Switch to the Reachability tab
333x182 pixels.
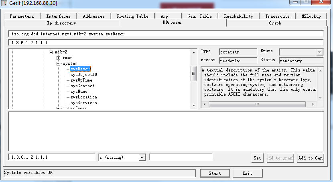(x=238, y=16)
